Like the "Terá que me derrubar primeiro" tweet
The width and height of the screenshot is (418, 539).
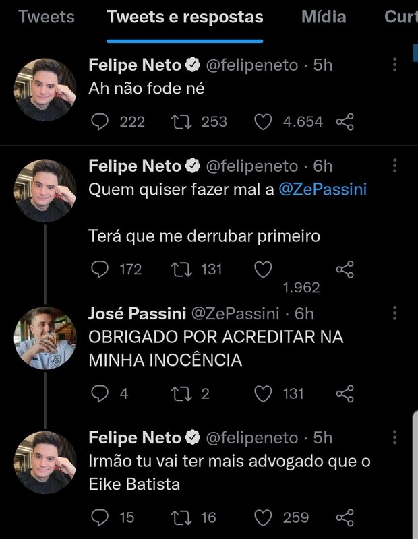264,269
